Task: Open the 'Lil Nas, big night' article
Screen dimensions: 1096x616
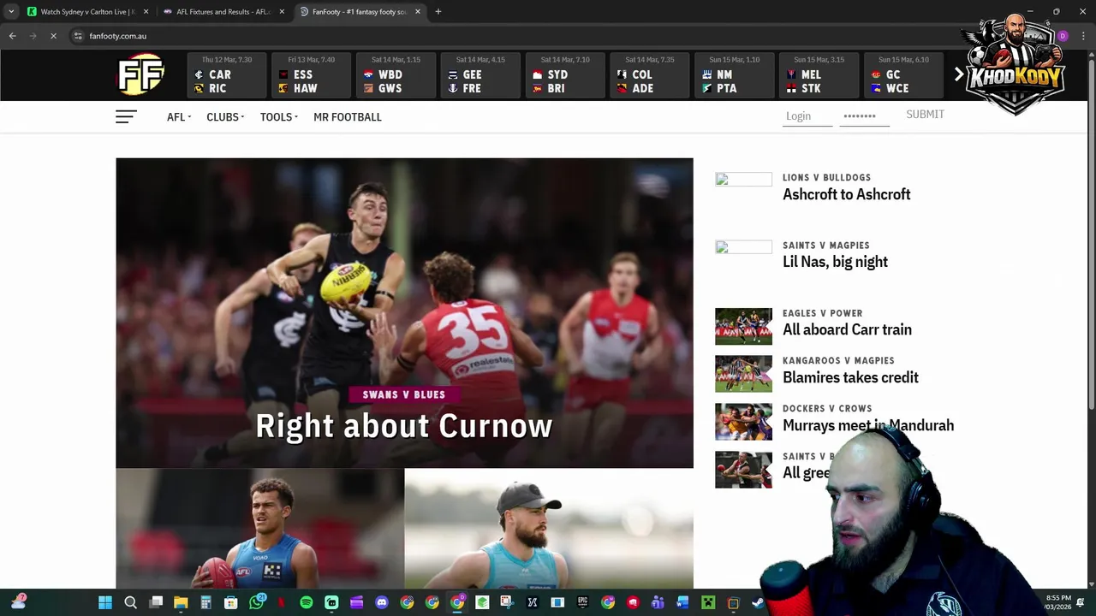Action: [835, 263]
